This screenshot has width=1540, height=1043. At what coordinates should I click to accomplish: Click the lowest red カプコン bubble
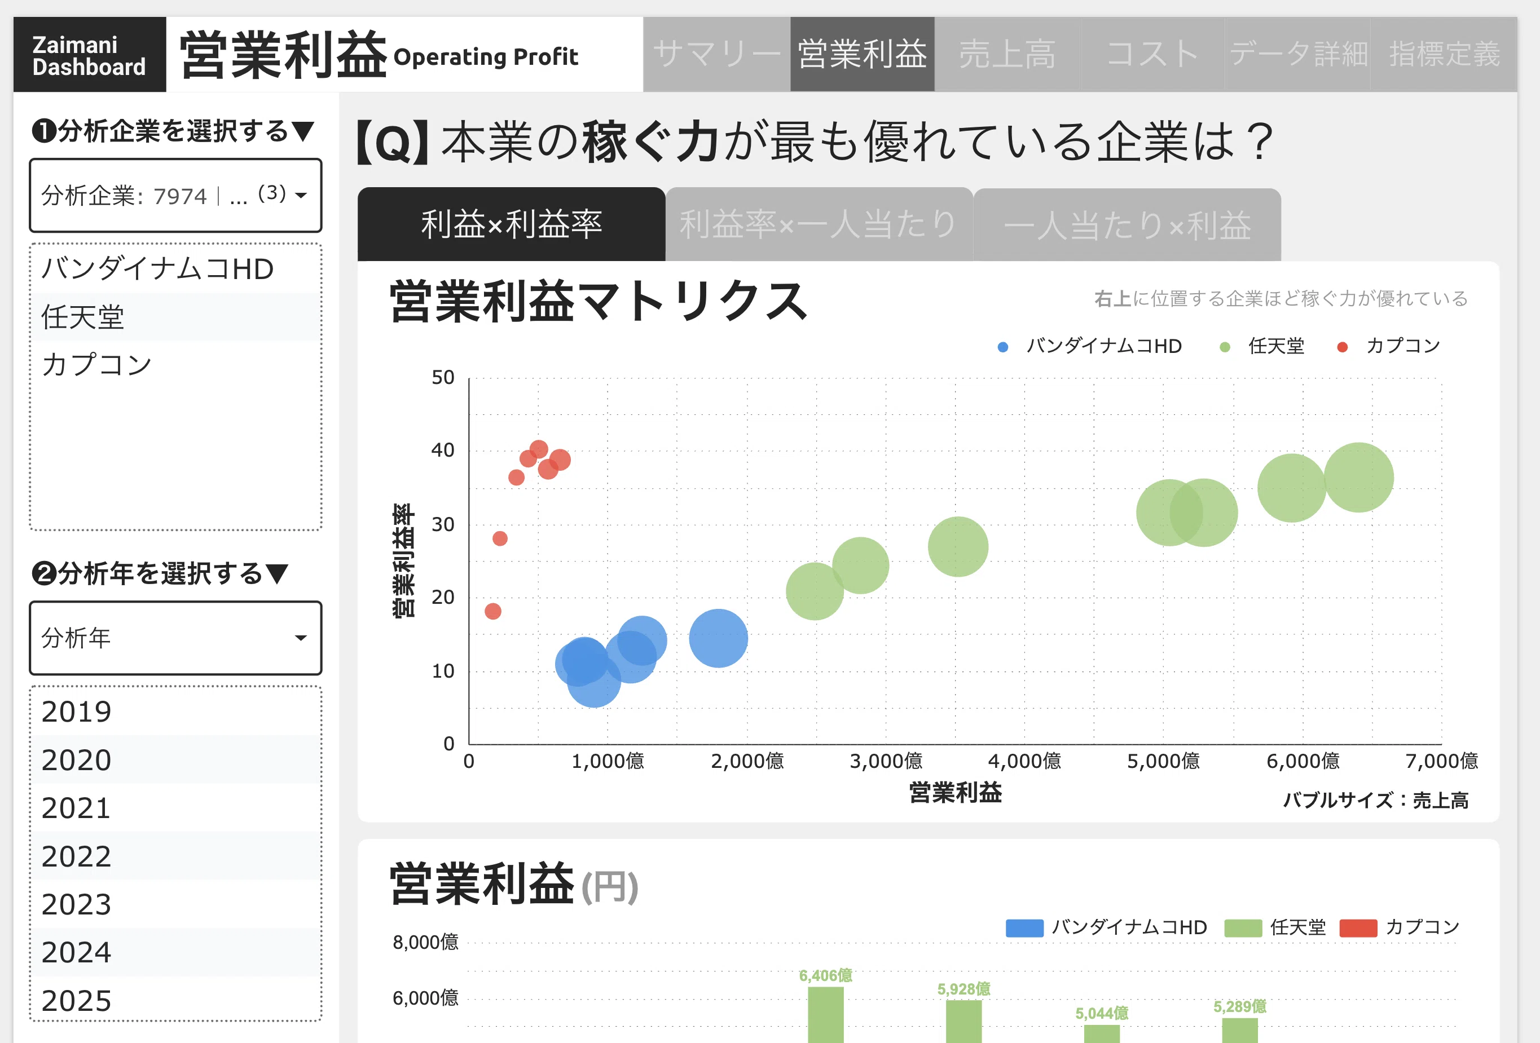click(493, 611)
